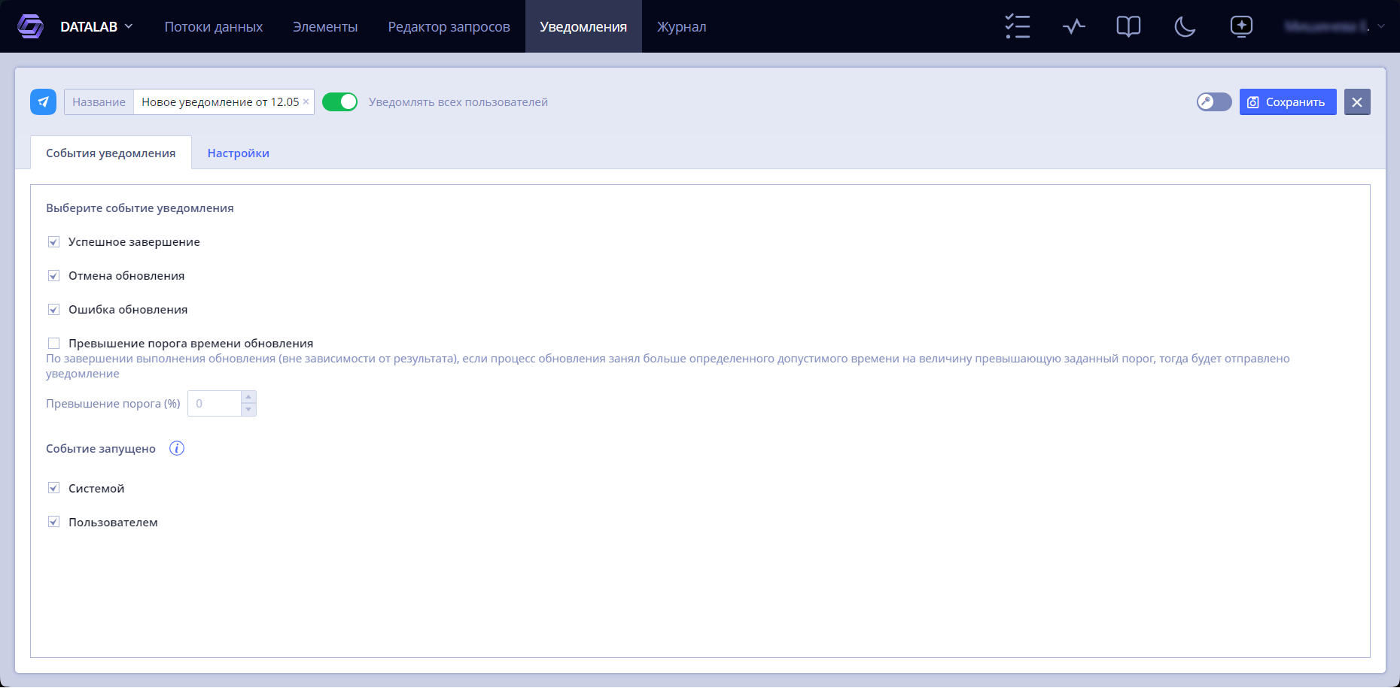Click the Telegram notification type icon

click(x=43, y=102)
